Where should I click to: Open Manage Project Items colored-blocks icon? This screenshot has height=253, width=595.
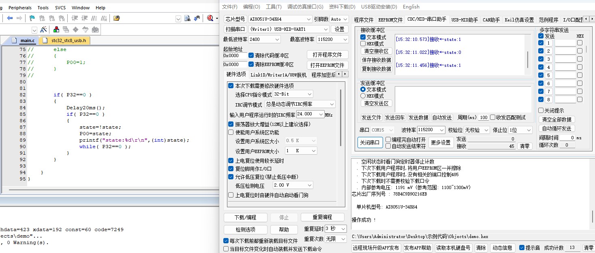[56, 30]
